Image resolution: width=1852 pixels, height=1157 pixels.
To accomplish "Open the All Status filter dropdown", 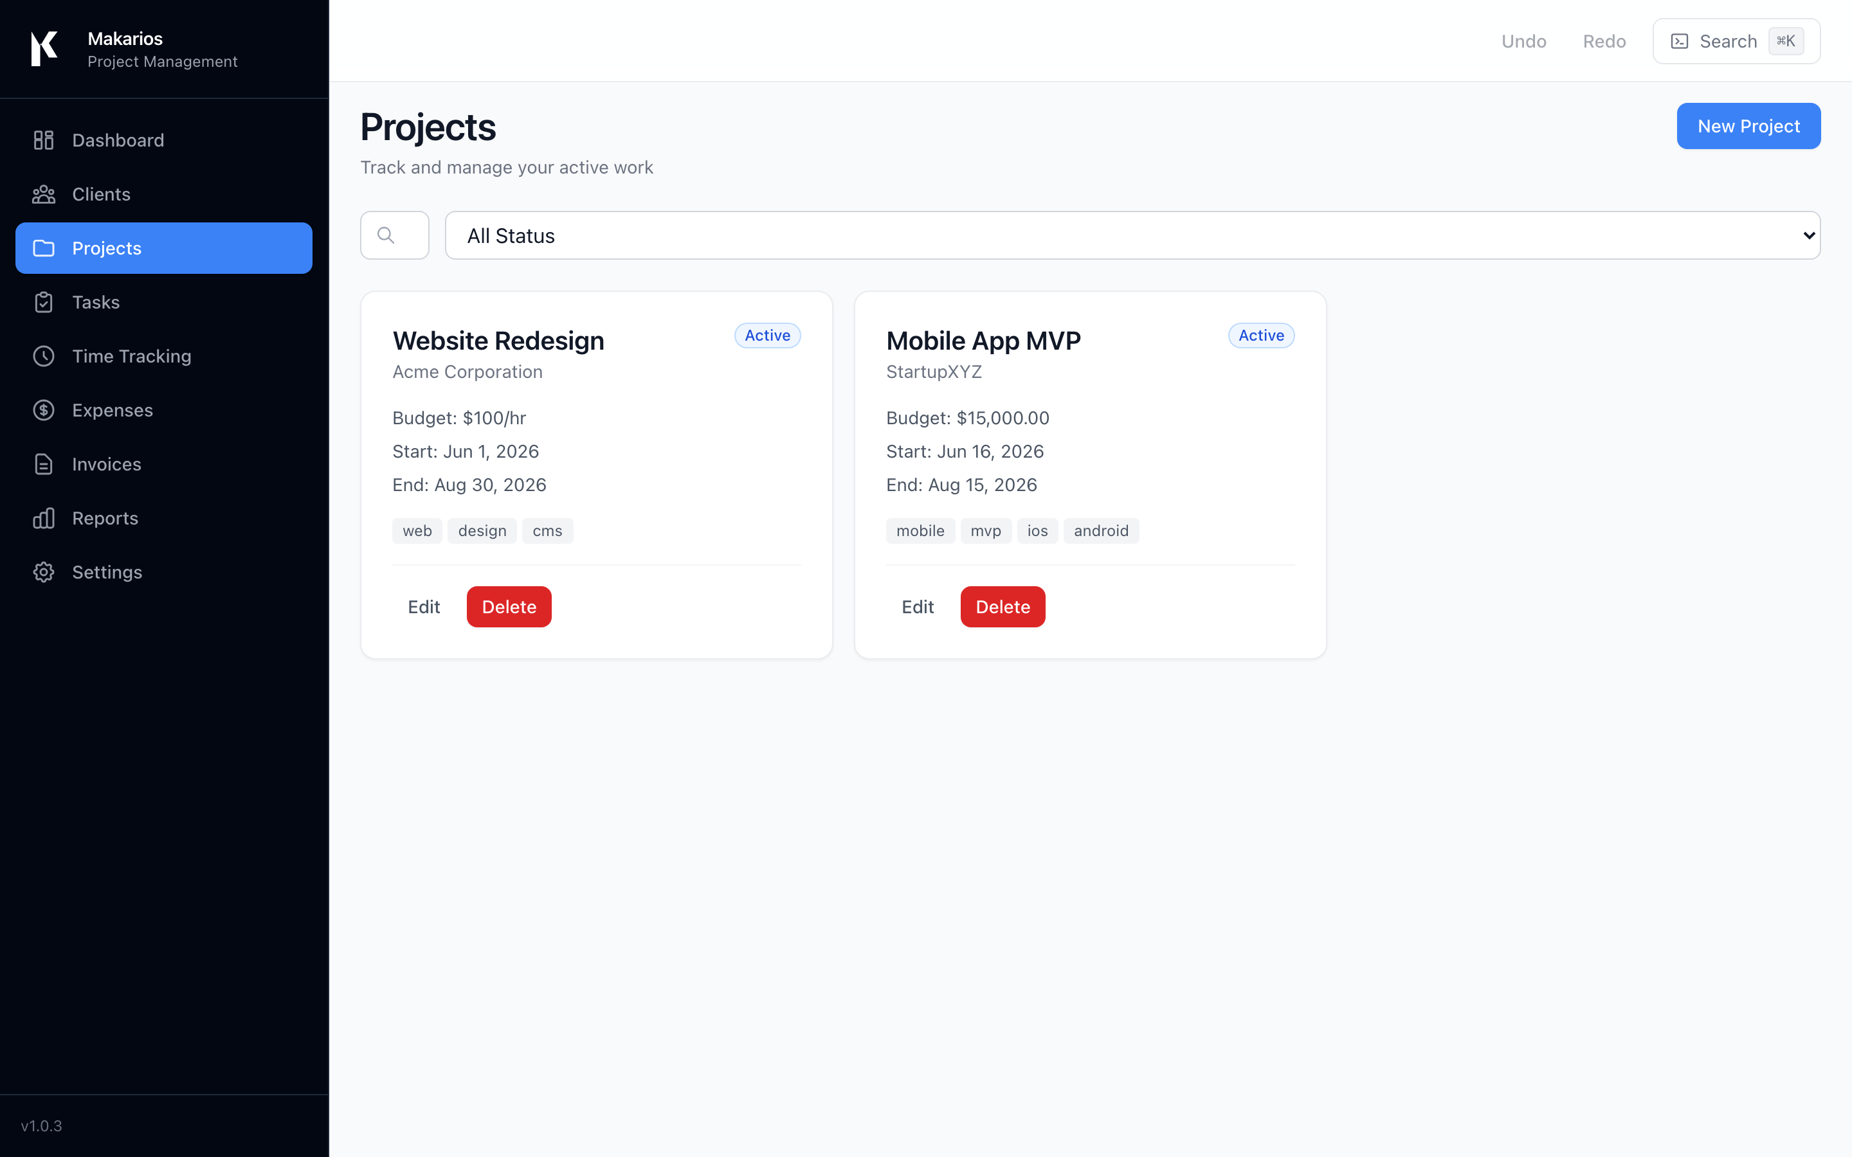I will coord(1132,235).
